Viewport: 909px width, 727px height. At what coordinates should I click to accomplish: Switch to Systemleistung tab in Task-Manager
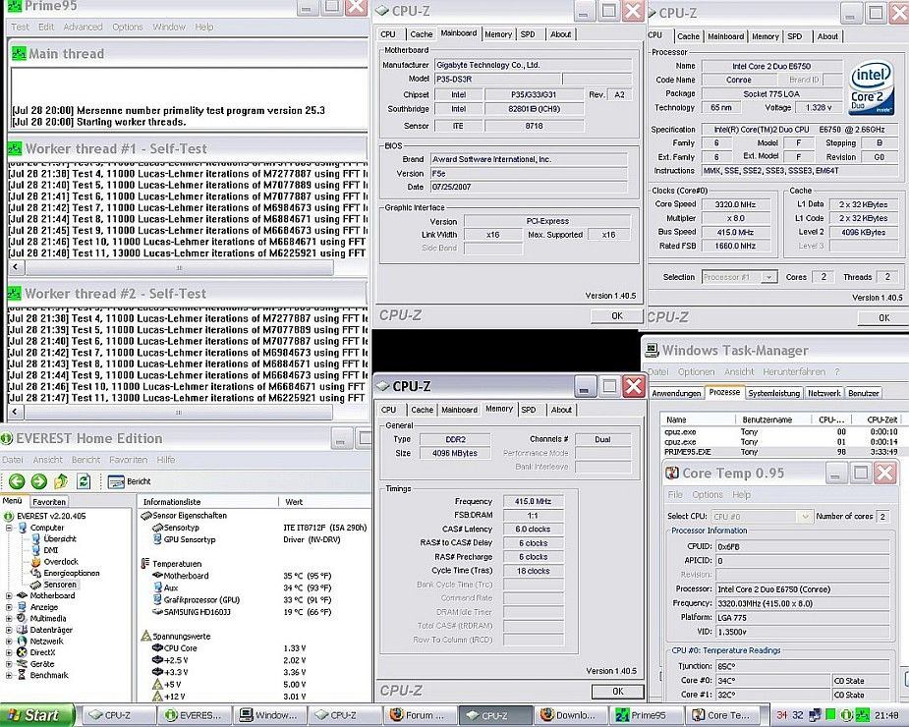[x=774, y=393]
